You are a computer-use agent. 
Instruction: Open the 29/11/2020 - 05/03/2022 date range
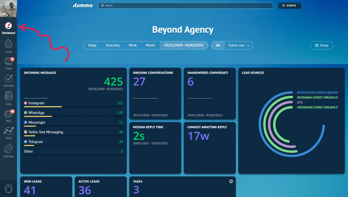click(184, 45)
